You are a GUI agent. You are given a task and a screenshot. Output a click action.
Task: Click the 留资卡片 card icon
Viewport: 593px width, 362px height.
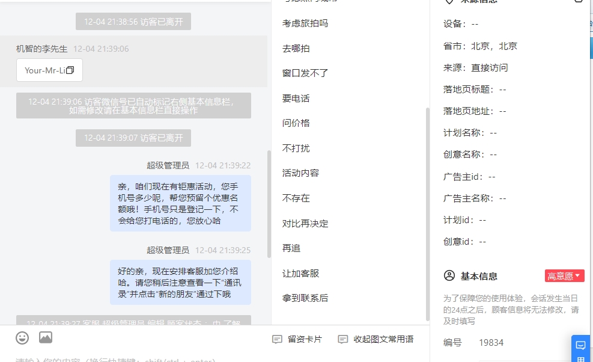[x=277, y=339]
